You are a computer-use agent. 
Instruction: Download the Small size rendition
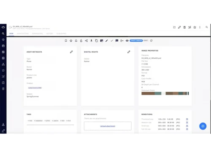coord(187,126)
